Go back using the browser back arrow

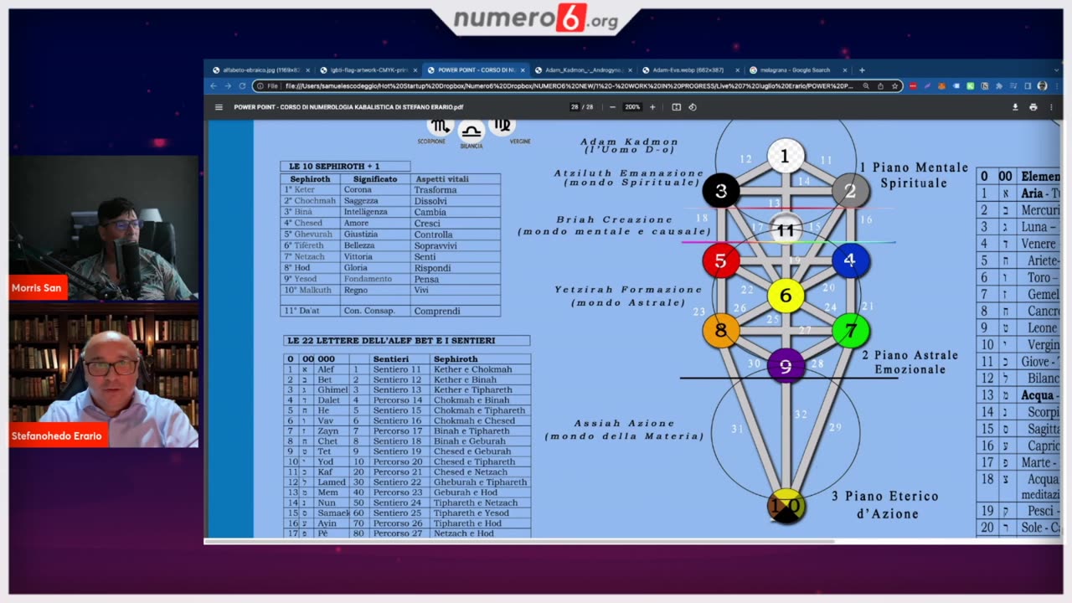[213, 85]
